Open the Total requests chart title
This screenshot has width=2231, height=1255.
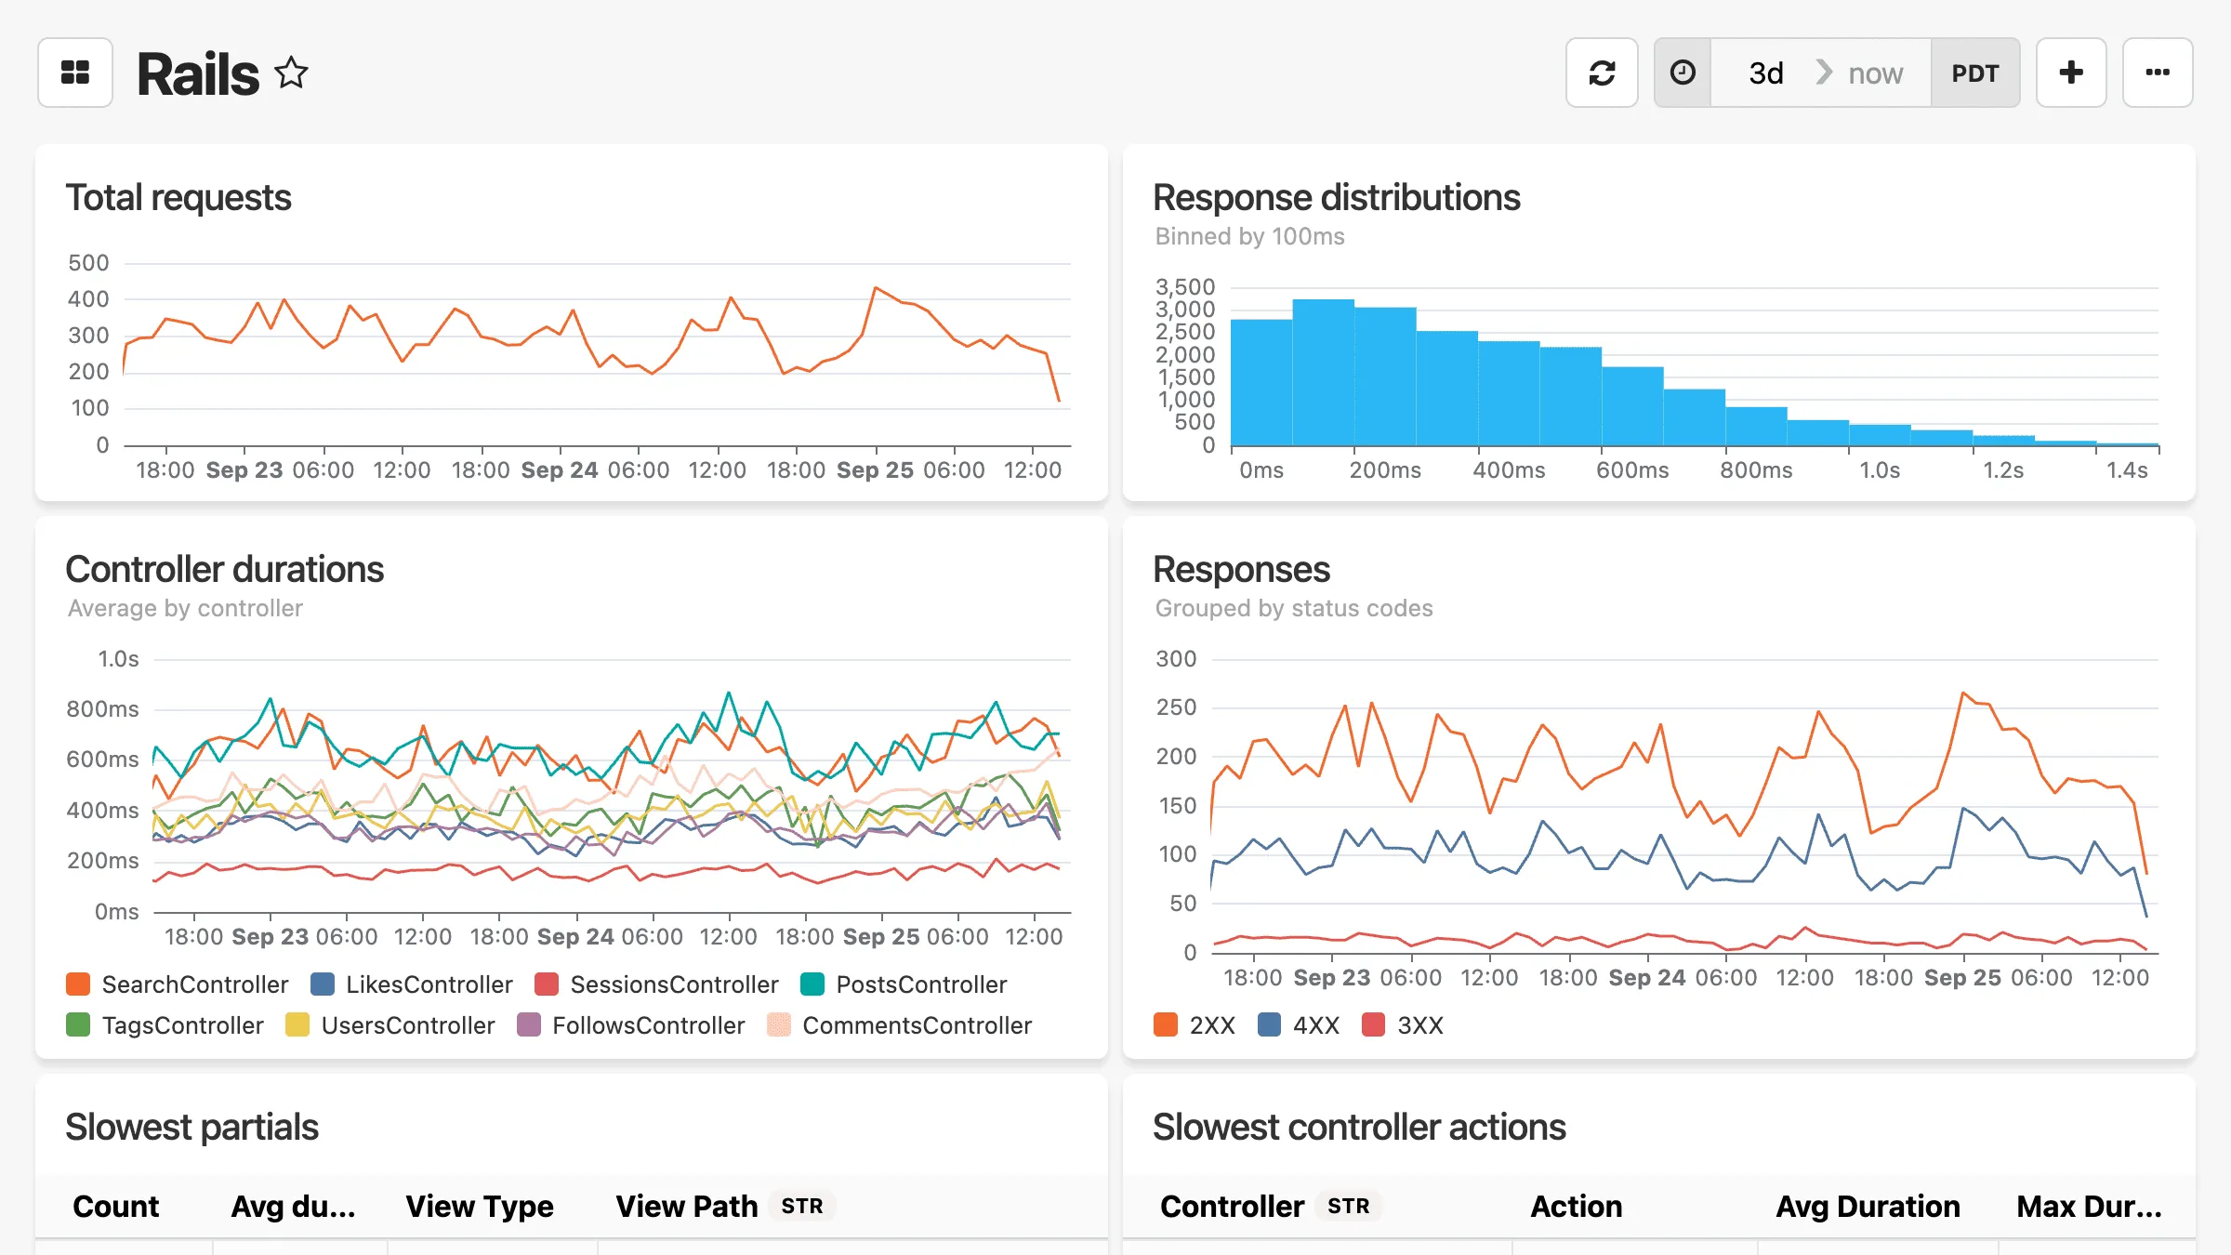[178, 197]
